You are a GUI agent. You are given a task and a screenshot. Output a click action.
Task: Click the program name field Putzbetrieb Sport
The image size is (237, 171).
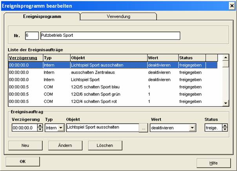pos(110,36)
